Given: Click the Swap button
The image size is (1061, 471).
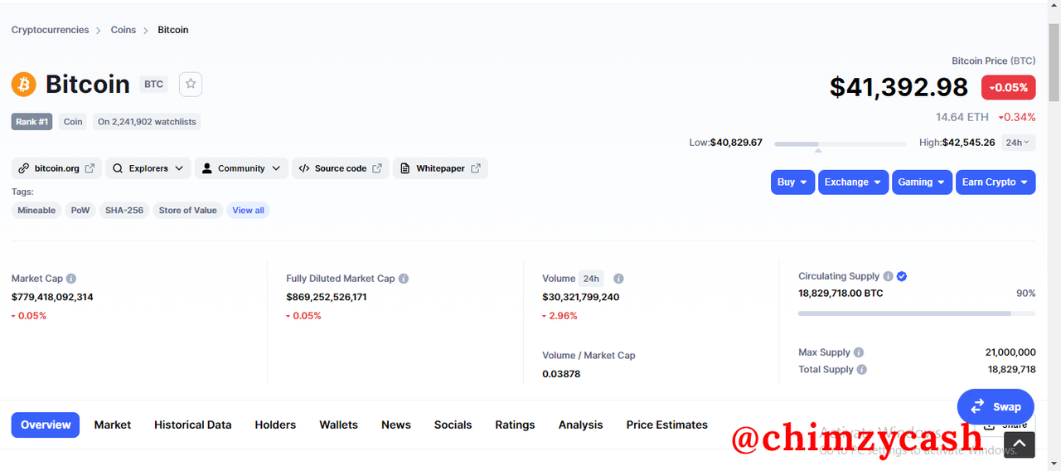Looking at the screenshot, I should pos(996,407).
